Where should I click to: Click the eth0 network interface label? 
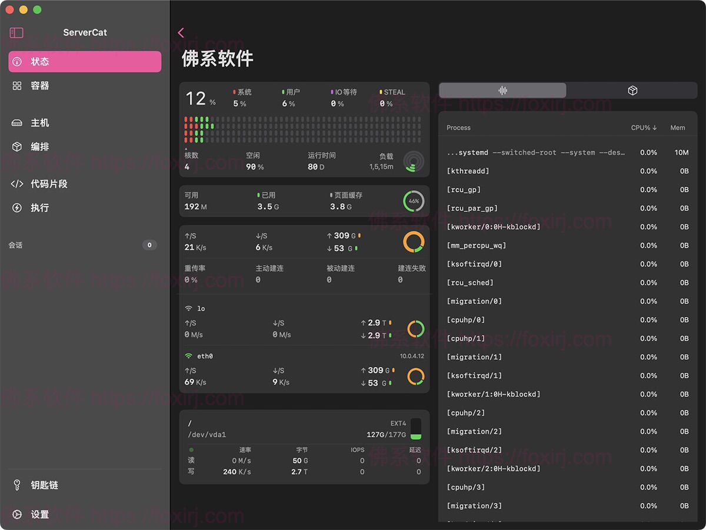[205, 356]
